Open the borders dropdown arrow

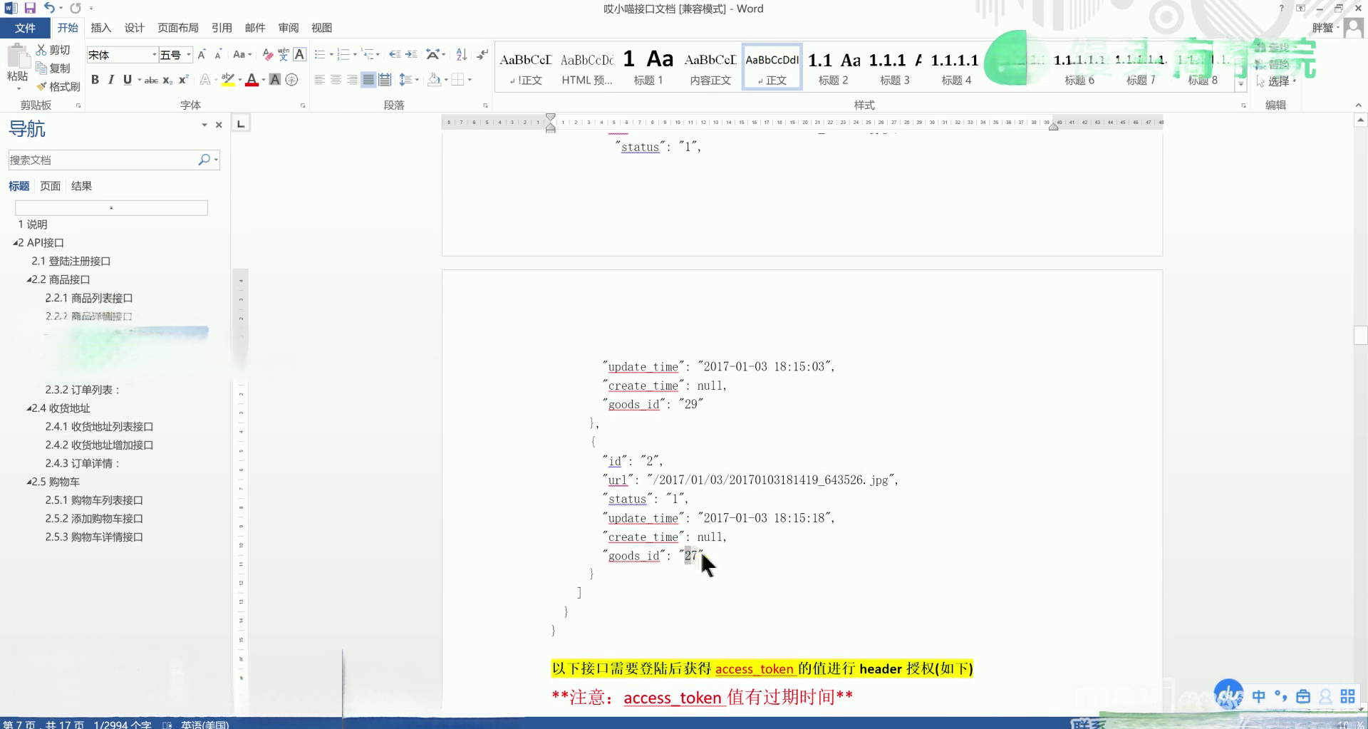point(470,80)
